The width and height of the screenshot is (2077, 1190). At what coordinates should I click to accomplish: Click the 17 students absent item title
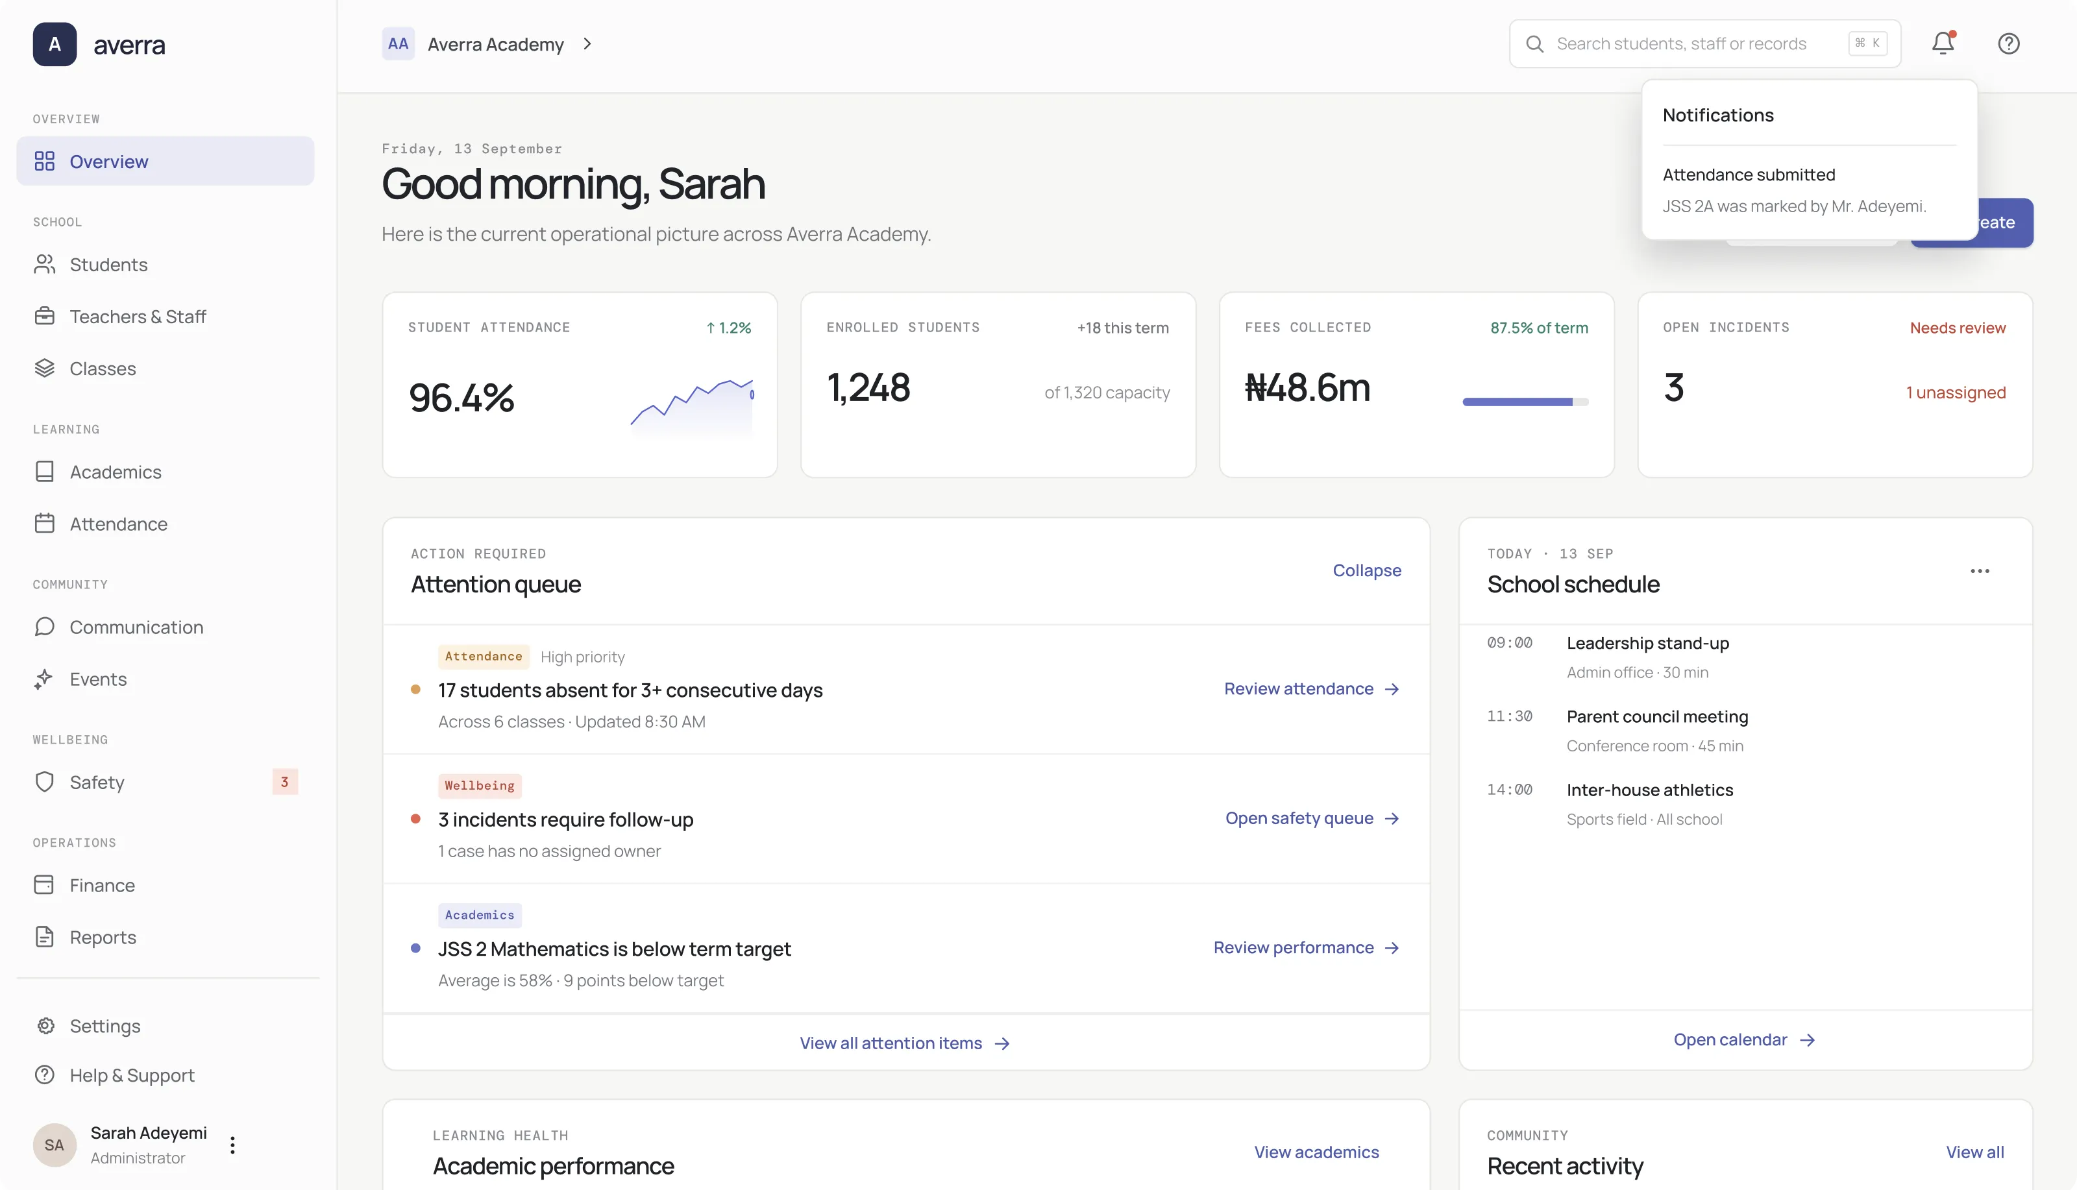[630, 690]
